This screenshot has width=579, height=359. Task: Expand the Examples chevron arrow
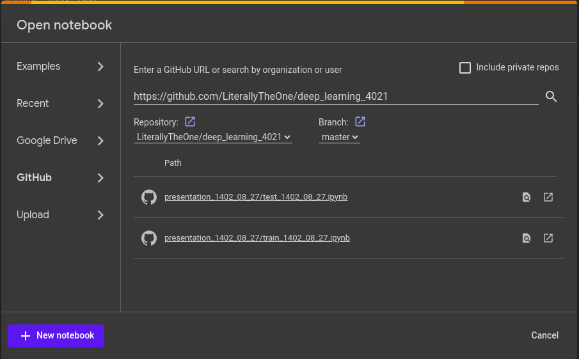[x=100, y=67]
